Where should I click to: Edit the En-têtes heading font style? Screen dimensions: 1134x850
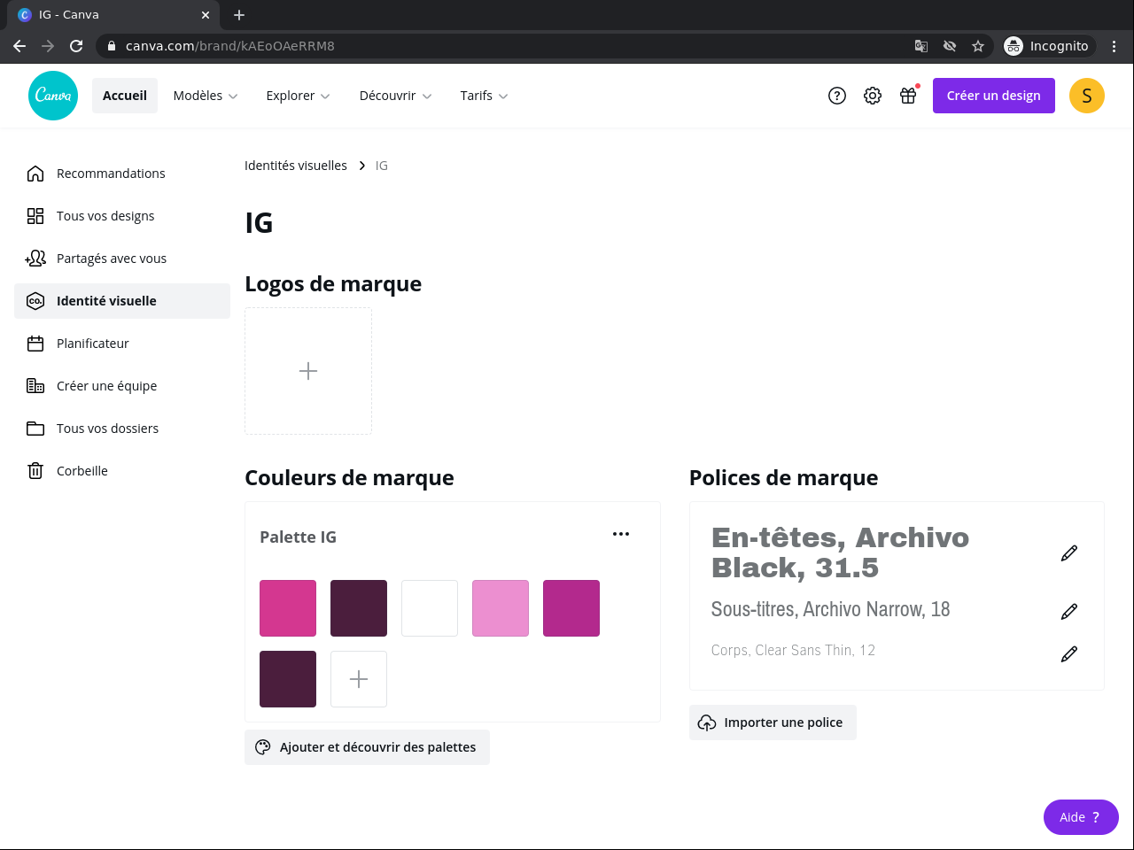coord(1069,553)
